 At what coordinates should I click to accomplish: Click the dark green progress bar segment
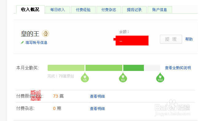click(133, 68)
